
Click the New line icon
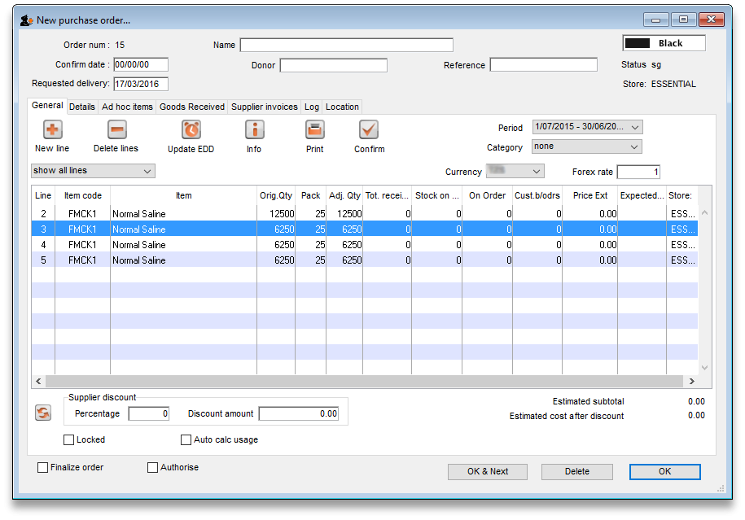coord(52,129)
